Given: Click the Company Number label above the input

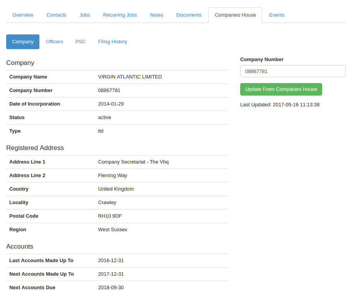Looking at the screenshot, I should click(261, 59).
